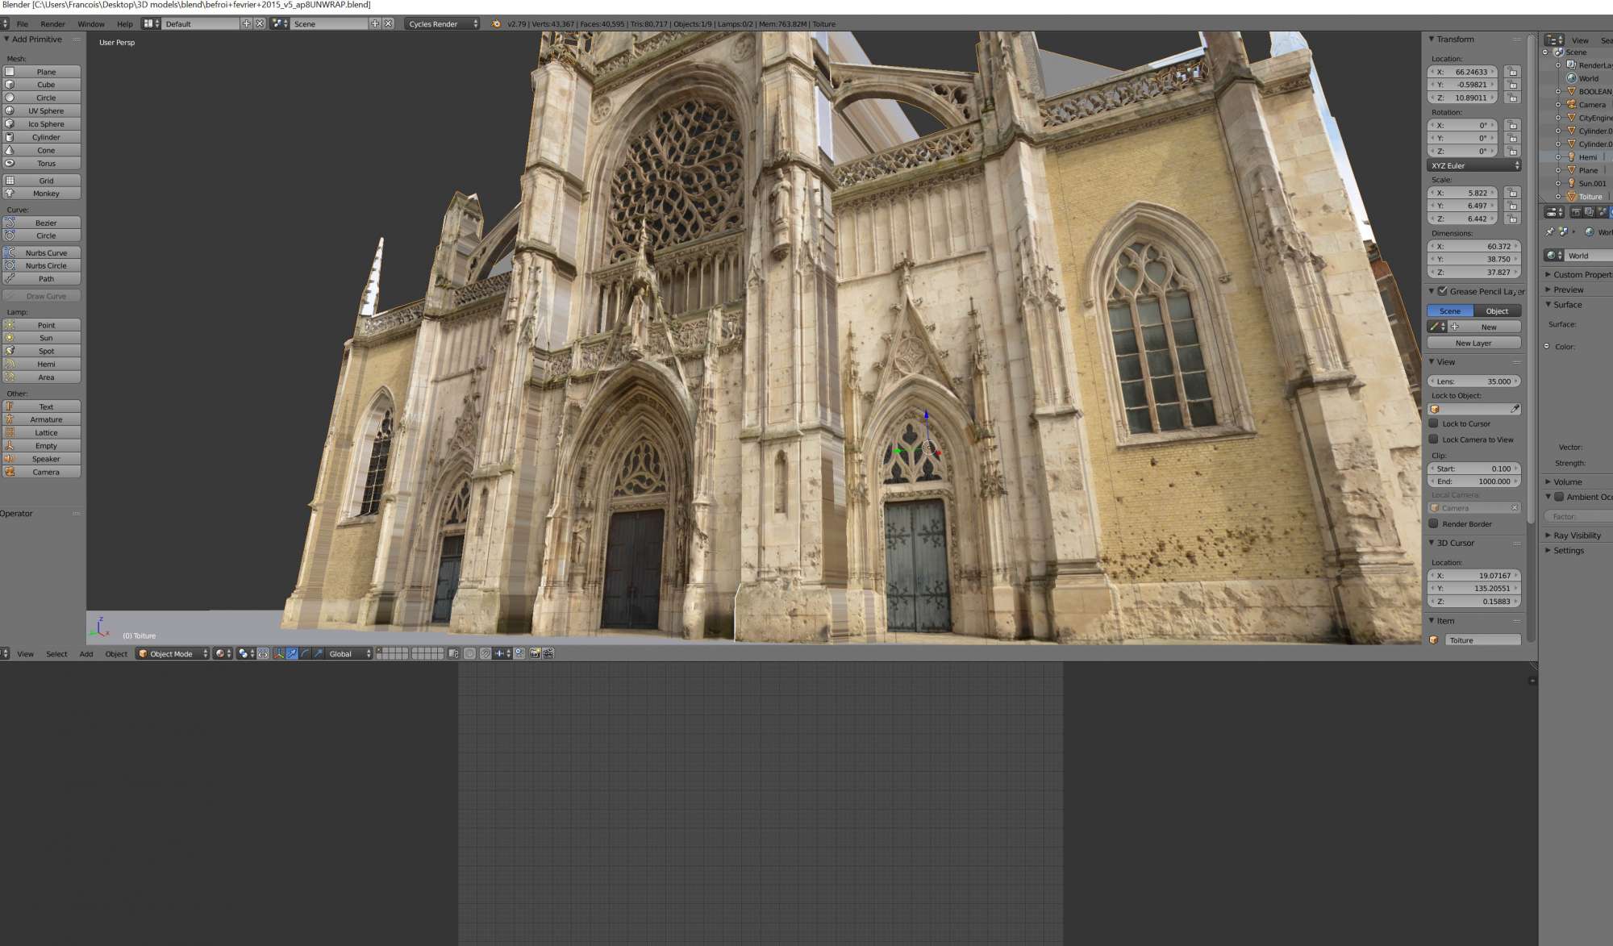
Task: Click the translate manipulator arrow icon
Action: (292, 653)
